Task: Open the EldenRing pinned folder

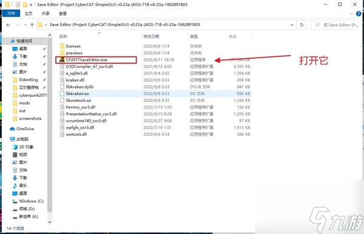Action: tap(29, 79)
